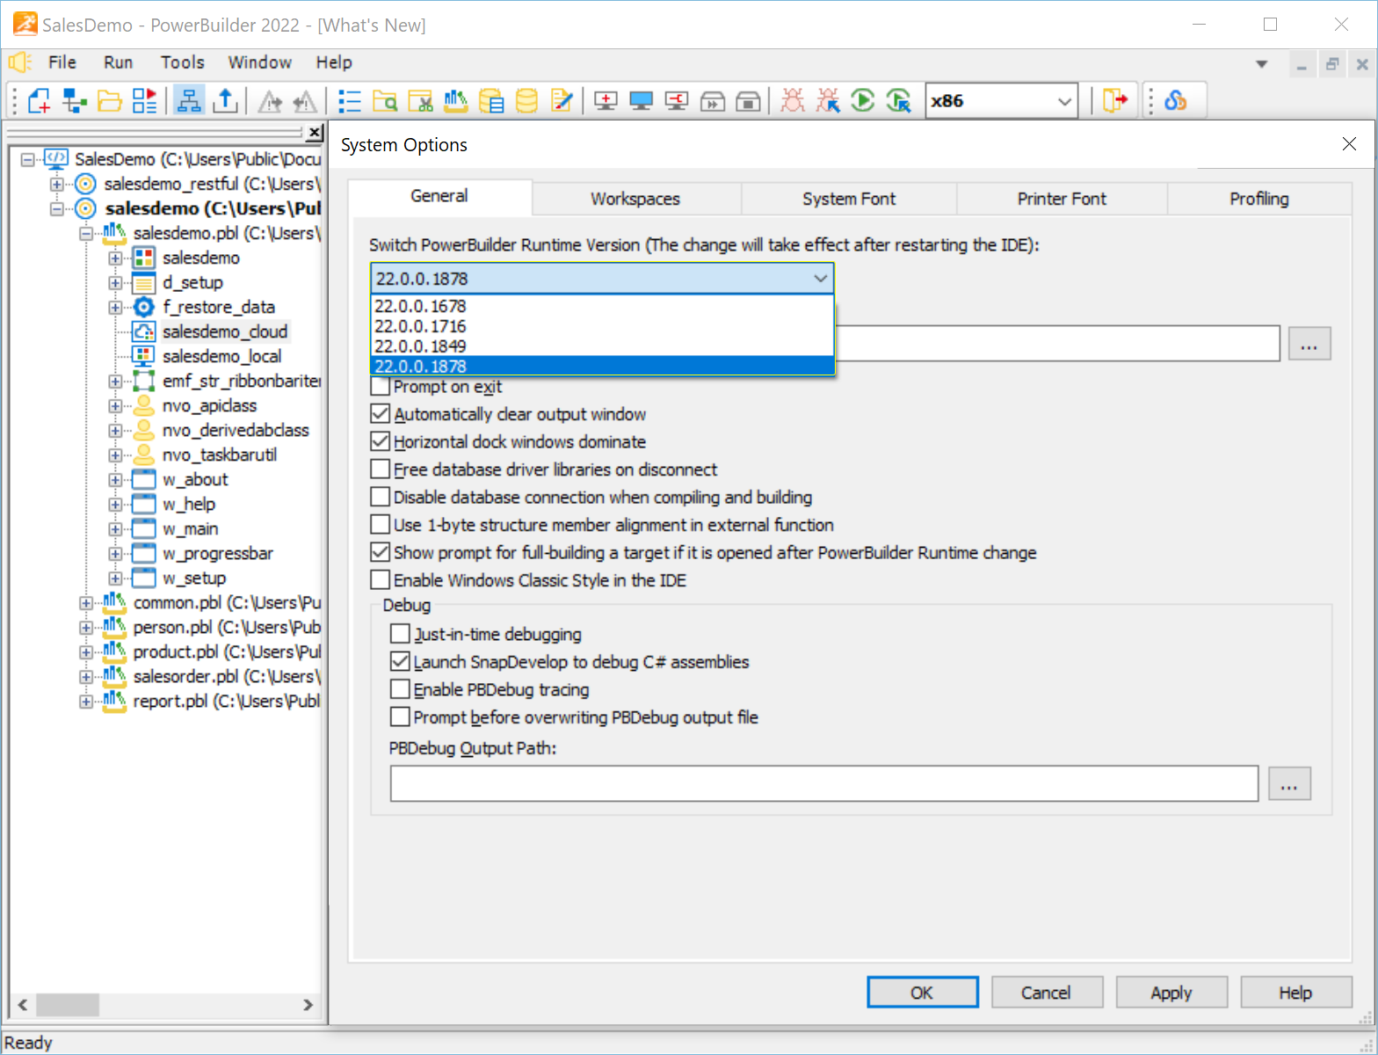
Task: Close the System Tree pane with its X
Action: click(x=315, y=133)
